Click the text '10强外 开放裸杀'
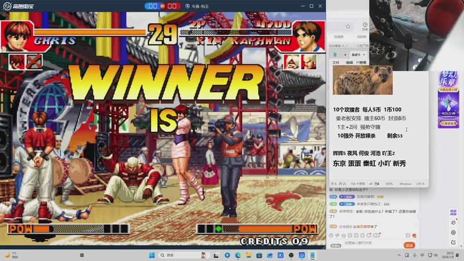 point(356,136)
